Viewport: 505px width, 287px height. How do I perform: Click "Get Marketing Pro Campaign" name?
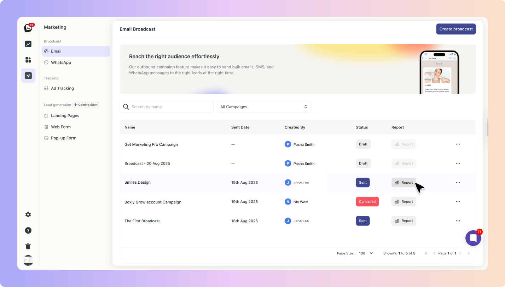tap(151, 144)
